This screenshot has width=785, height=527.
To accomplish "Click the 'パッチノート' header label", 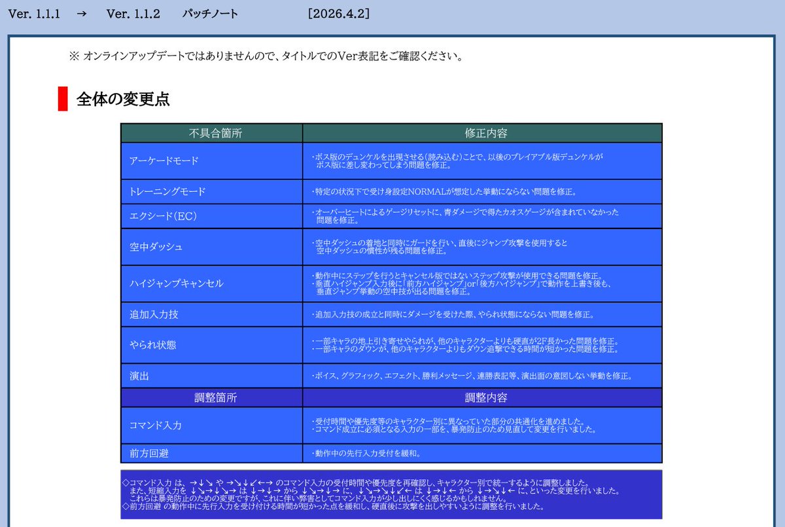I will [211, 14].
